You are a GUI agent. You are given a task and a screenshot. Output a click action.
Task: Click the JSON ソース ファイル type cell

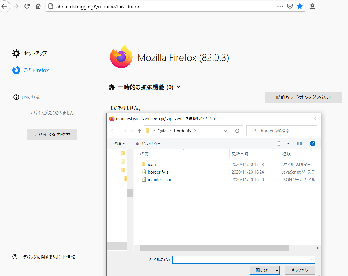(298, 179)
